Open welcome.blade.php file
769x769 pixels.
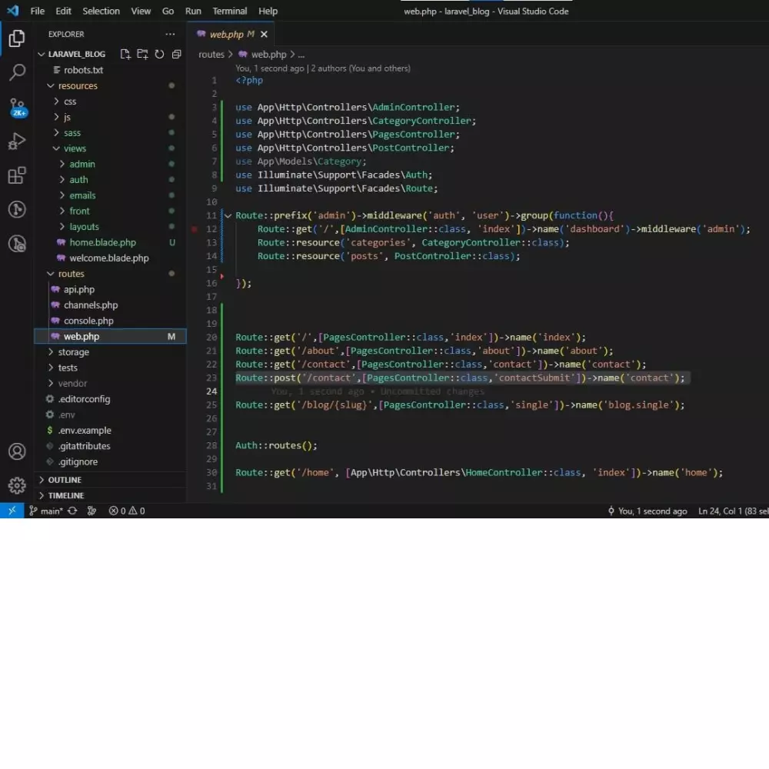[109, 258]
